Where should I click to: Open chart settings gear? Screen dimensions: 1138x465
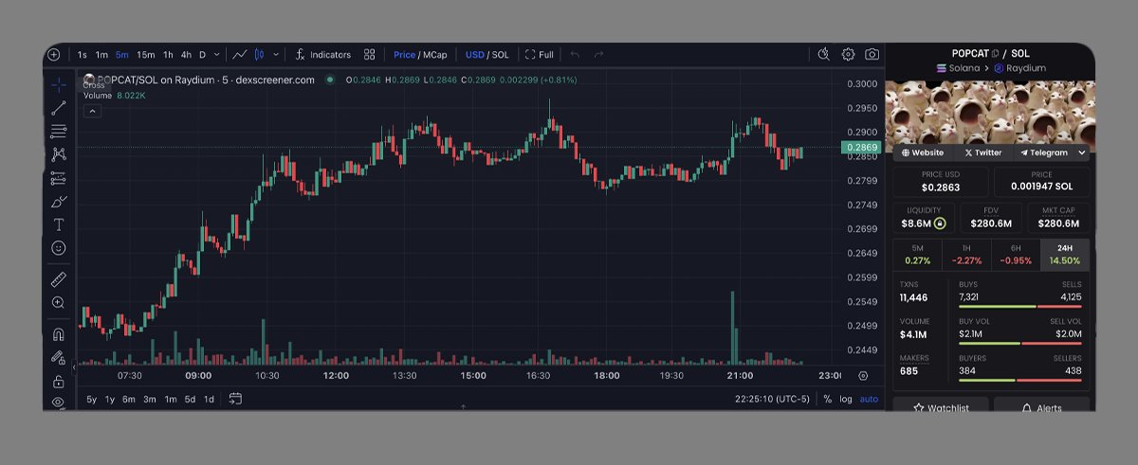(x=848, y=55)
